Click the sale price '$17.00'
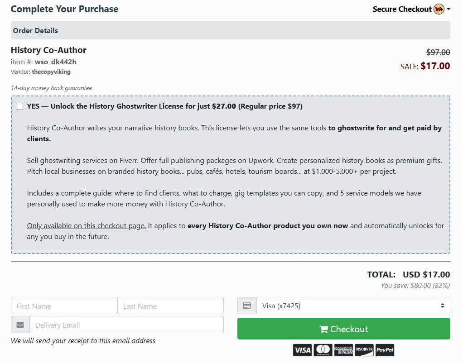This screenshot has height=363, width=463. tap(435, 66)
